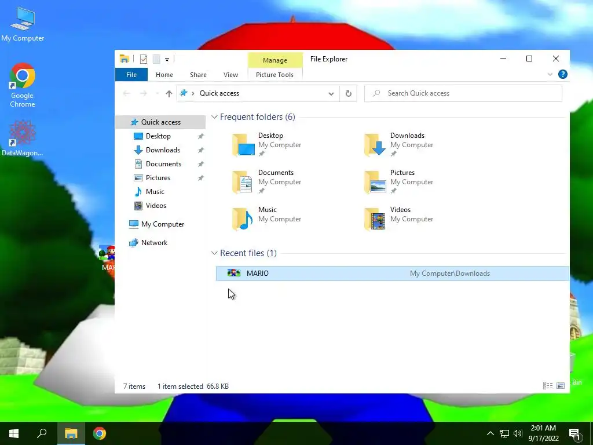Click the Properties checkmark icon in title bar

coord(144,59)
